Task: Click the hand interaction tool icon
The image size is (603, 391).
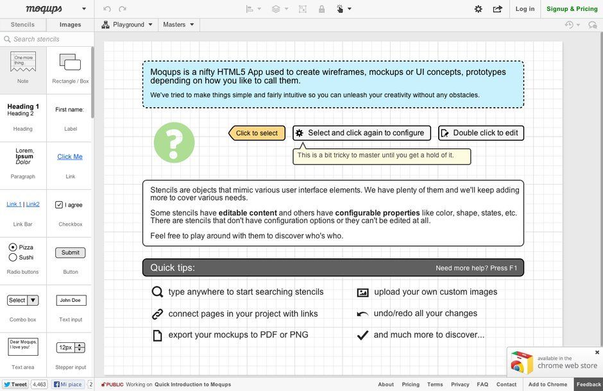Action: [340, 9]
